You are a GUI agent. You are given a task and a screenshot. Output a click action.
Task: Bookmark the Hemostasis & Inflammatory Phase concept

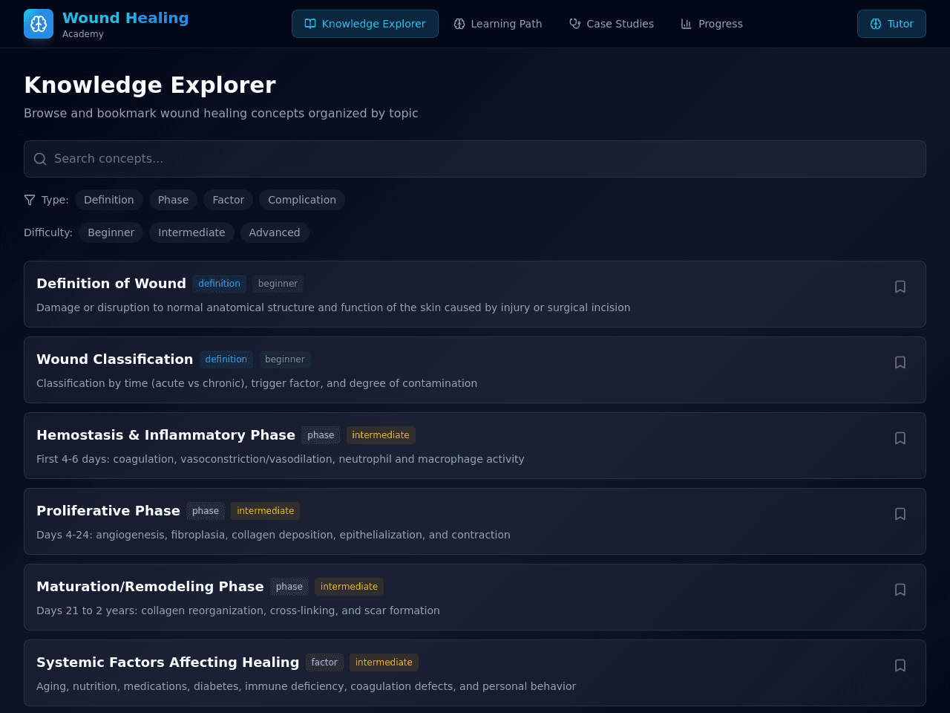(x=900, y=438)
